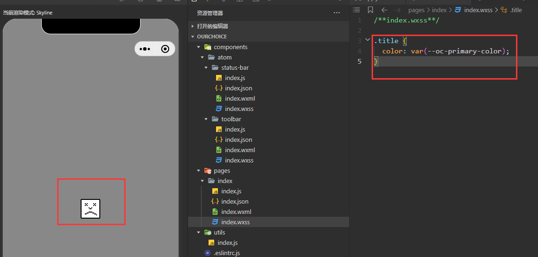Collapse the 打开的编辑器 section
Image resolution: width=538 pixels, height=257 pixels.
(192, 26)
